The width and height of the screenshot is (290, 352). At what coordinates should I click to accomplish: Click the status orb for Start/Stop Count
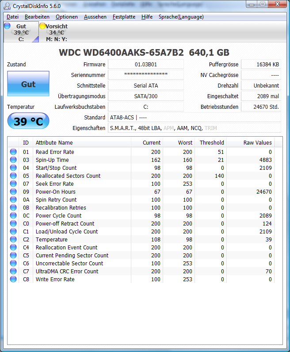coord(13,168)
